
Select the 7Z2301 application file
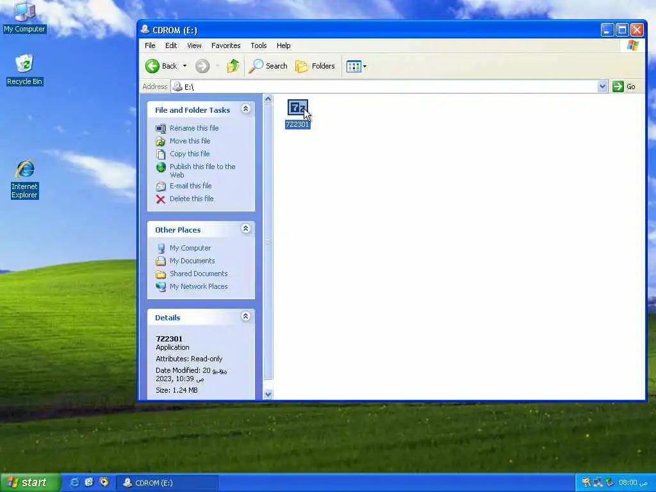pos(297,114)
